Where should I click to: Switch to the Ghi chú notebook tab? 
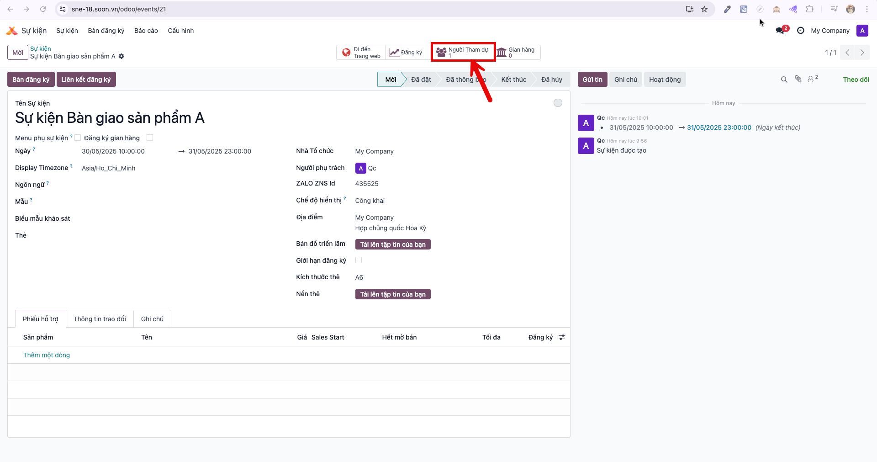(152, 319)
